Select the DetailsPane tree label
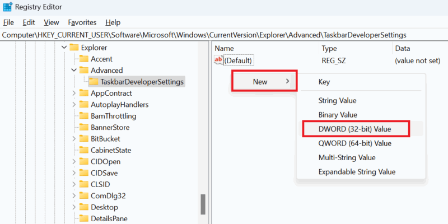This screenshot has height=224, width=448. (x=109, y=218)
